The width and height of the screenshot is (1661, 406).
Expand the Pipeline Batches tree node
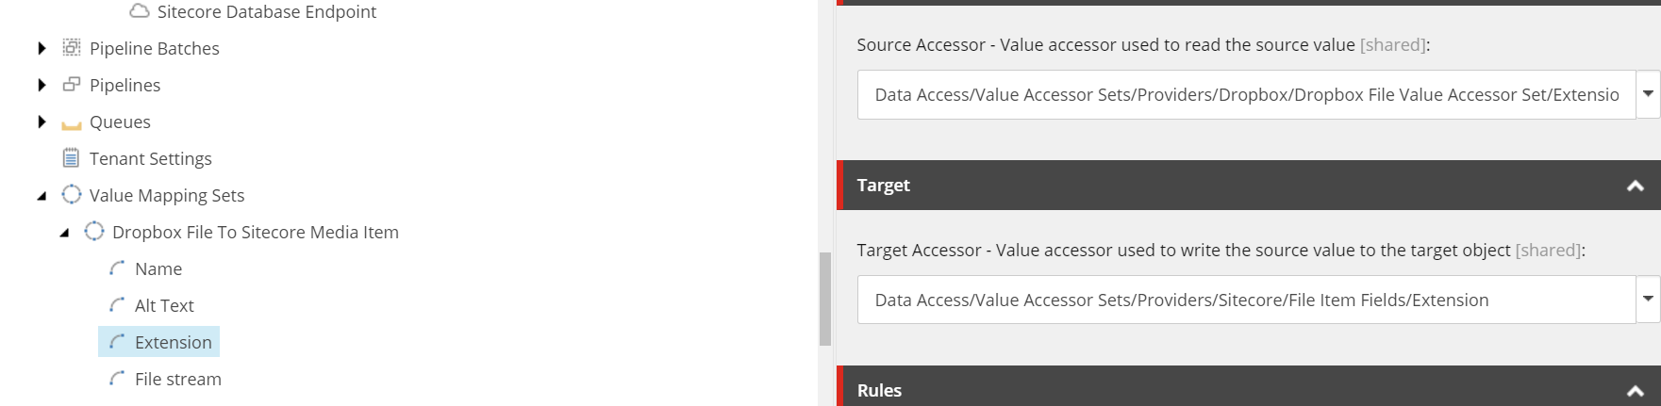(42, 48)
